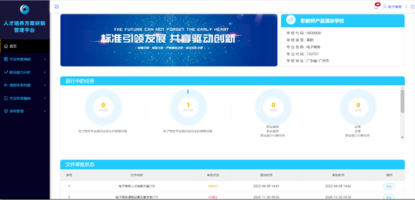Click the orange number 1 in the second donut
This screenshot has width=415, height=200.
point(188,105)
